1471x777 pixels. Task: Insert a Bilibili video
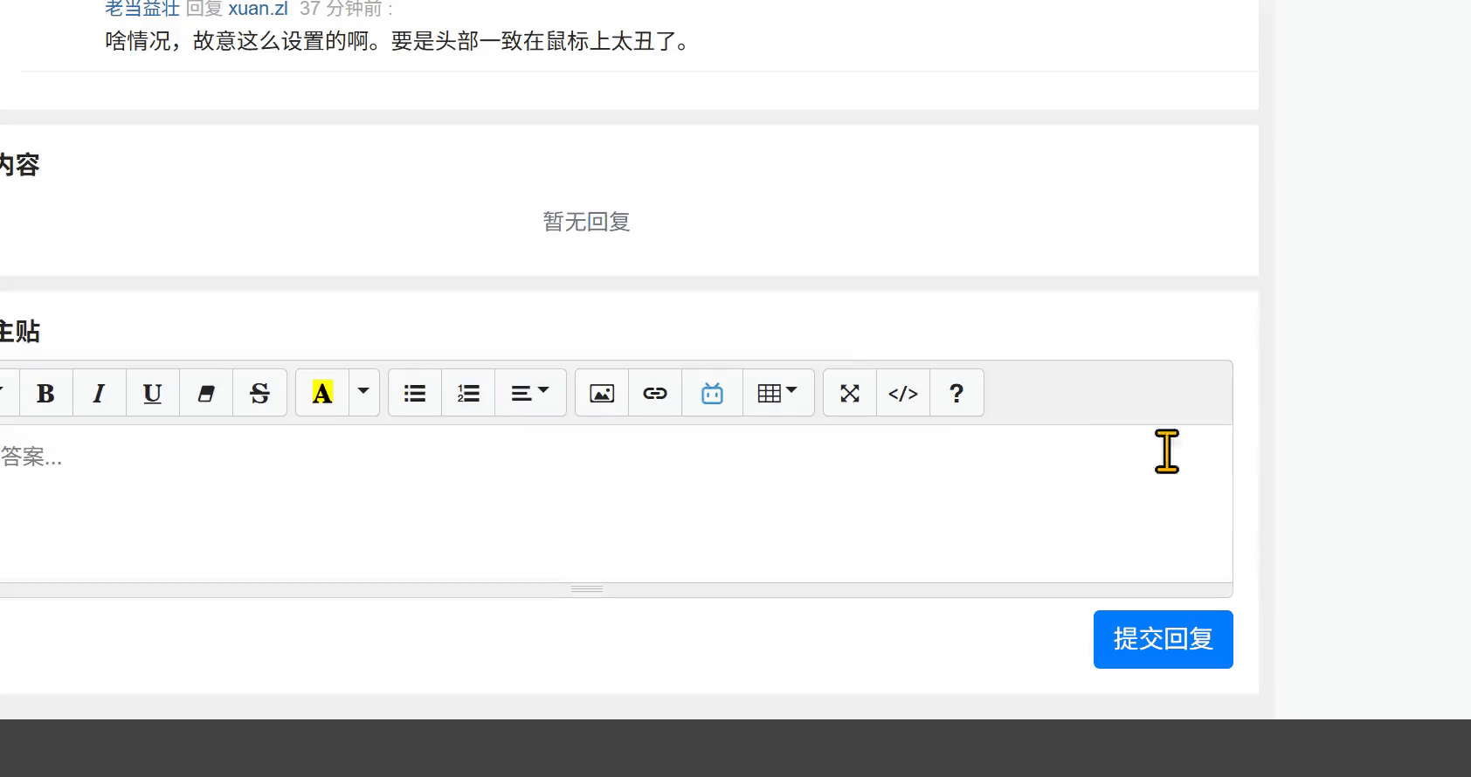713,394
